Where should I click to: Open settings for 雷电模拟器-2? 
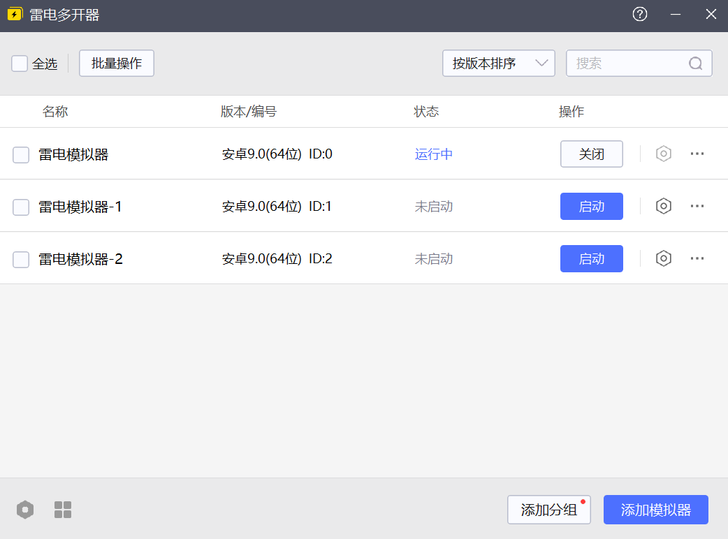coord(663,258)
